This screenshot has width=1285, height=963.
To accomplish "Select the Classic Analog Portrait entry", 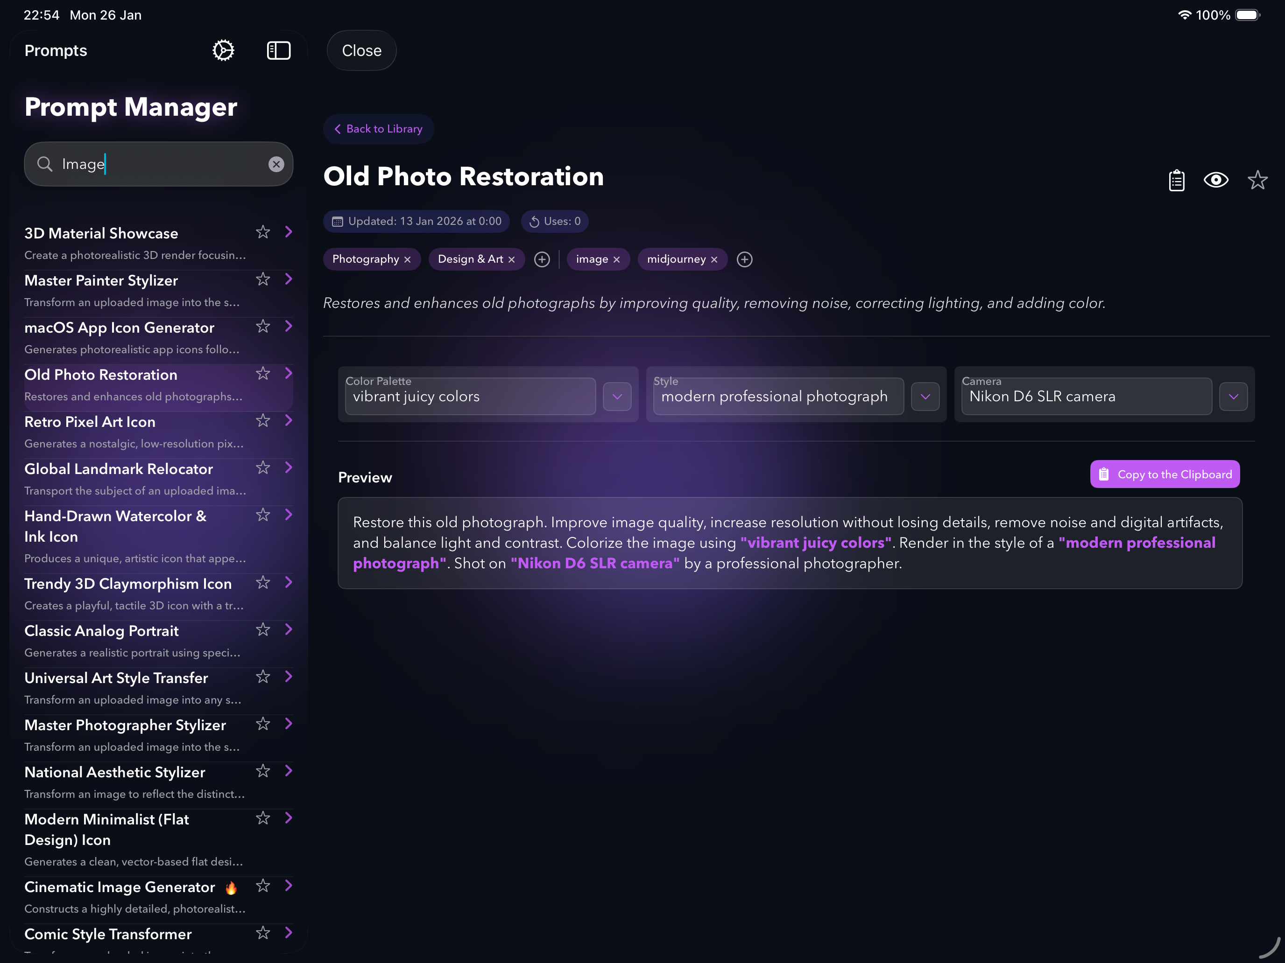I will click(x=101, y=631).
